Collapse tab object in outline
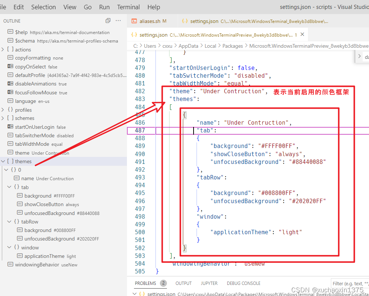369x296 pixels. (9, 187)
